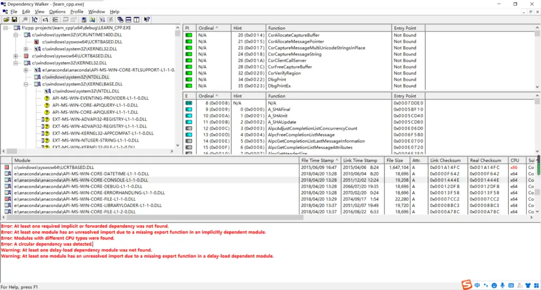The height and width of the screenshot is (290, 541).
Task: Sort module list by File Time Stamp
Action: [x=320, y=161]
